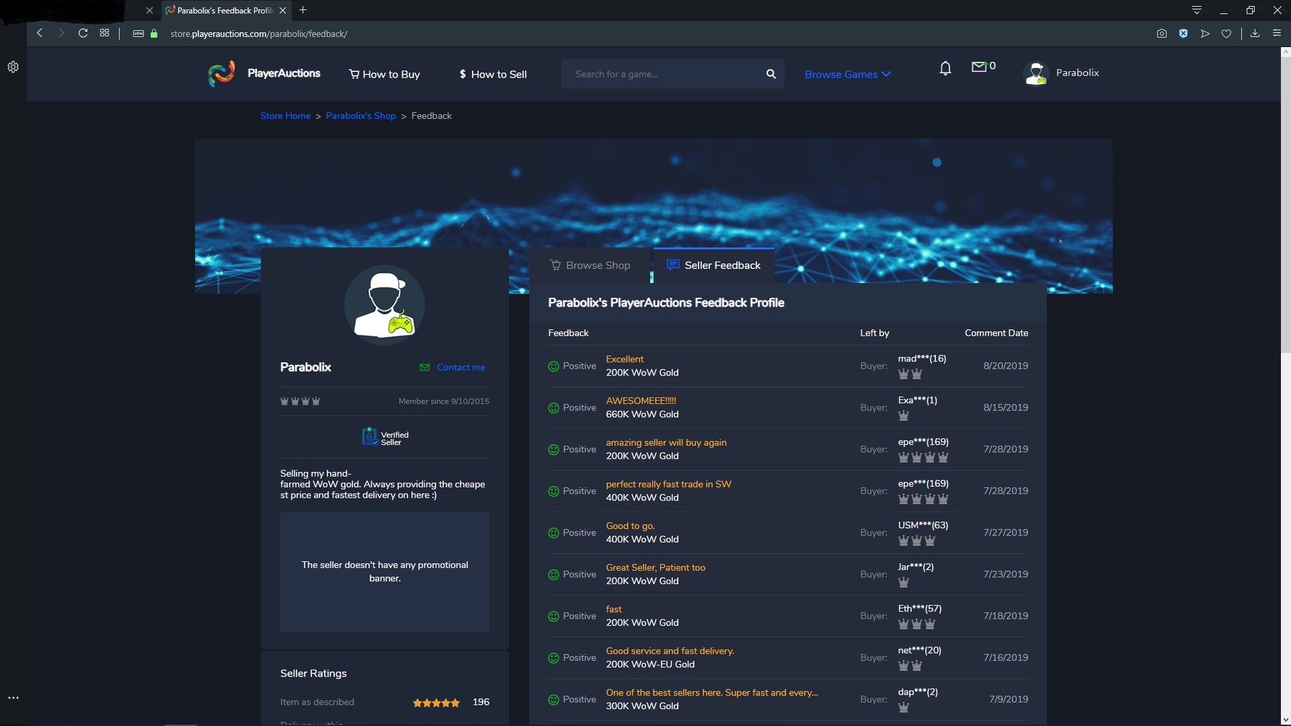The height and width of the screenshot is (726, 1291).
Task: Click 660K WoW Gold item text
Action: [642, 414]
